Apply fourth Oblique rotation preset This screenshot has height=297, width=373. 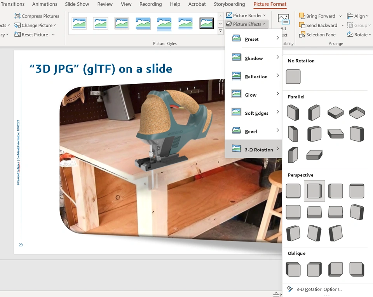point(357,269)
